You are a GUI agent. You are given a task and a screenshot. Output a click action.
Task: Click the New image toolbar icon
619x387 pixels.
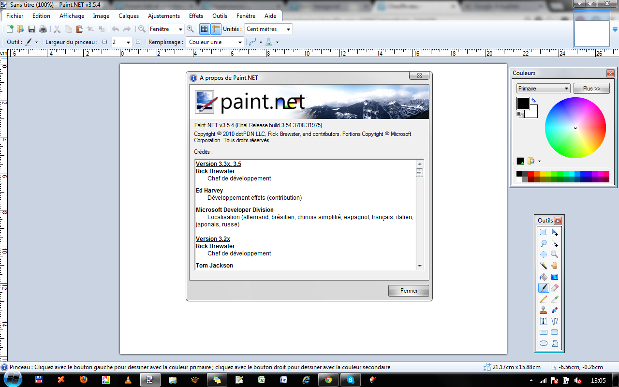[10, 29]
